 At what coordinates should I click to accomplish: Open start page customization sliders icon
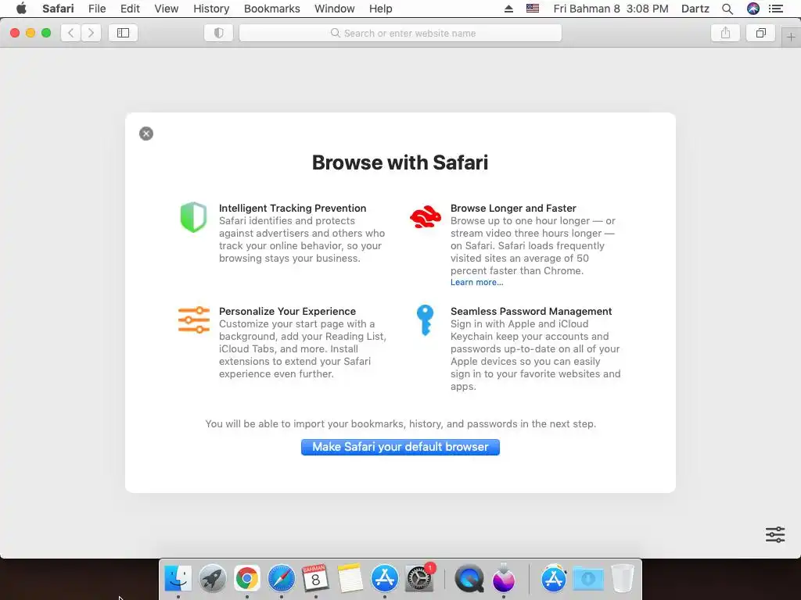[x=775, y=534]
